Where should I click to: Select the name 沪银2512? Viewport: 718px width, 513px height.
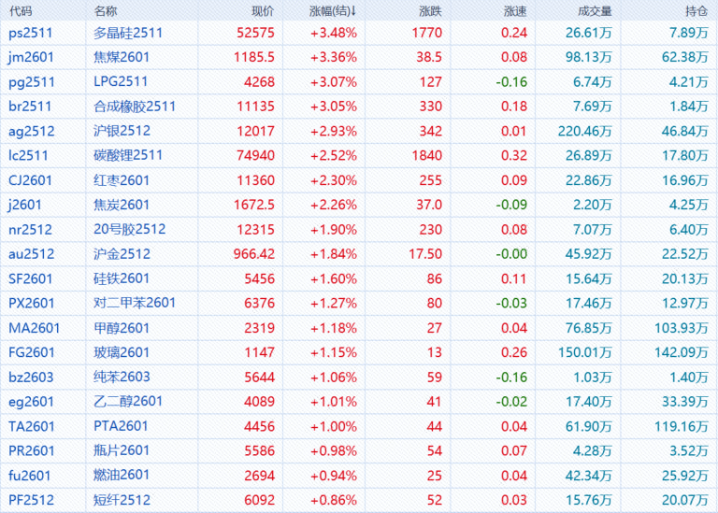click(122, 131)
